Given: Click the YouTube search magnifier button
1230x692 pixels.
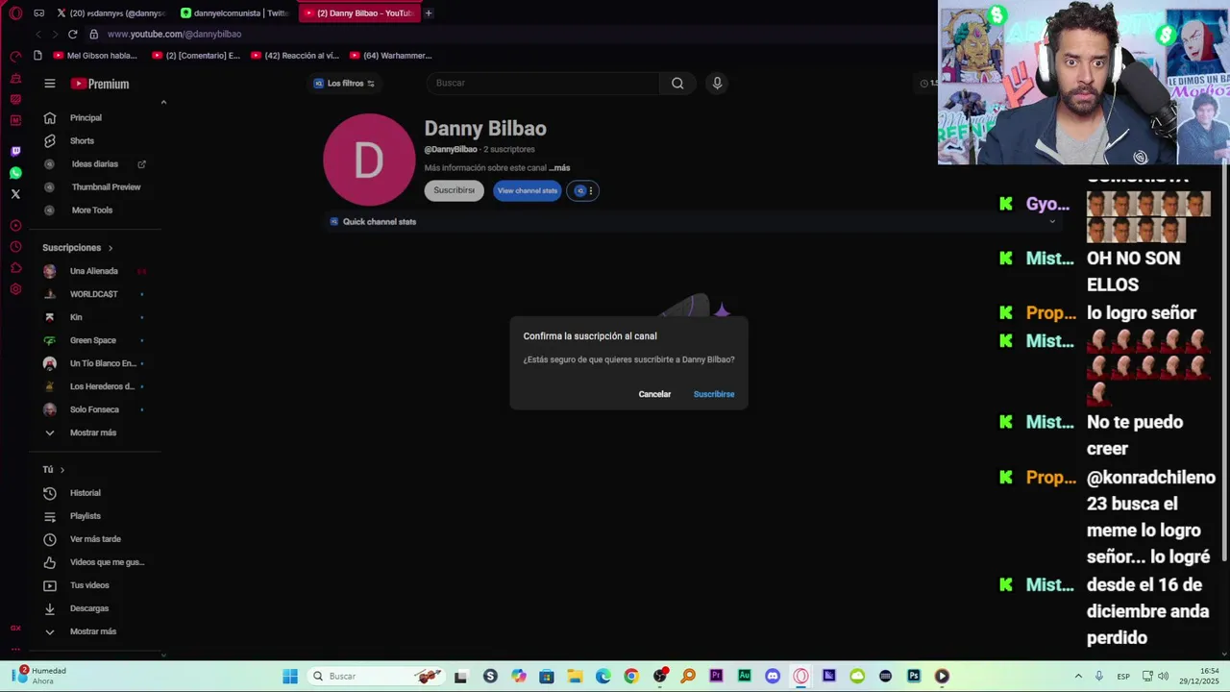Looking at the screenshot, I should pyautogui.click(x=677, y=83).
